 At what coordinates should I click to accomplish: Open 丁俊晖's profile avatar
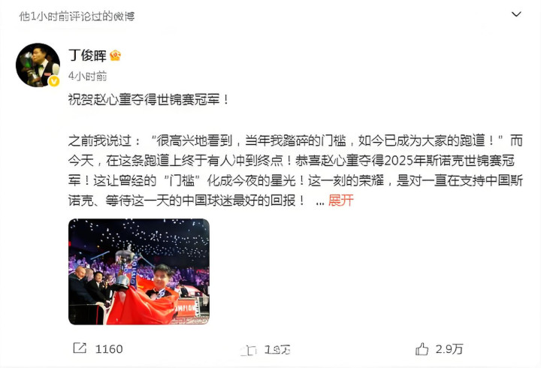(38, 65)
